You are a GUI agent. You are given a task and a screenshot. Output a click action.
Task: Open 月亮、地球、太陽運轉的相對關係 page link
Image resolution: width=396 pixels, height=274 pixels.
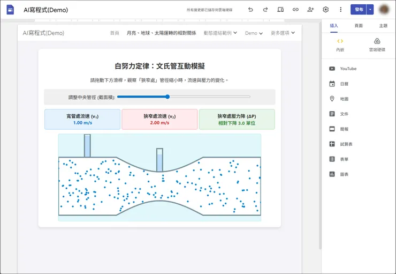pyautogui.click(x=161, y=33)
